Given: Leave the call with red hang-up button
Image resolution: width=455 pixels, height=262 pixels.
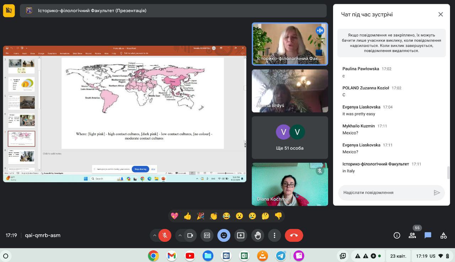Looking at the screenshot, I should coord(294,235).
